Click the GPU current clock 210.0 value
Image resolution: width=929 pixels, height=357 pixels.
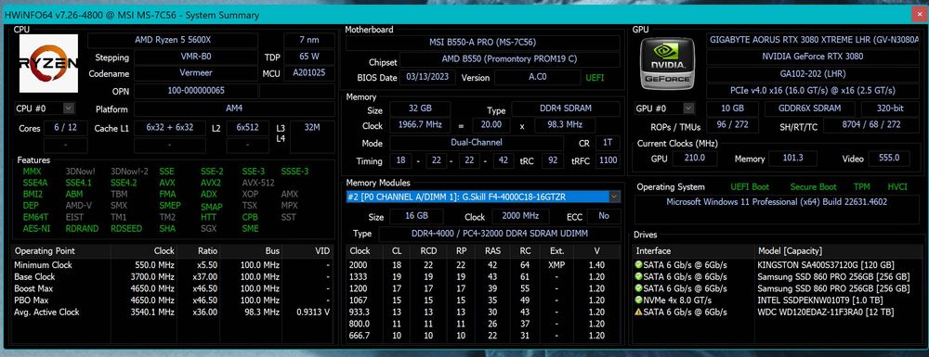(x=694, y=158)
